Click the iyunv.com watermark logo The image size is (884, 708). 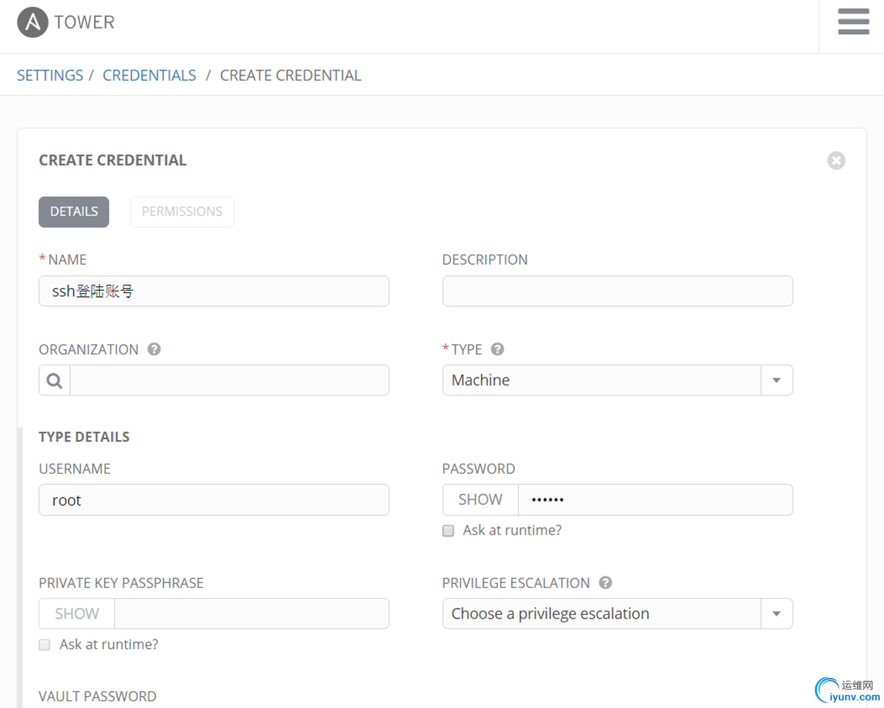(x=846, y=691)
